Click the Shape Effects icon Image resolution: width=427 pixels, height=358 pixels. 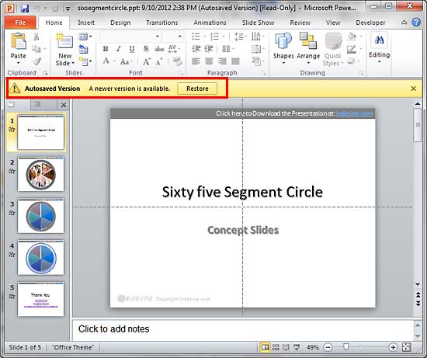tap(352, 61)
